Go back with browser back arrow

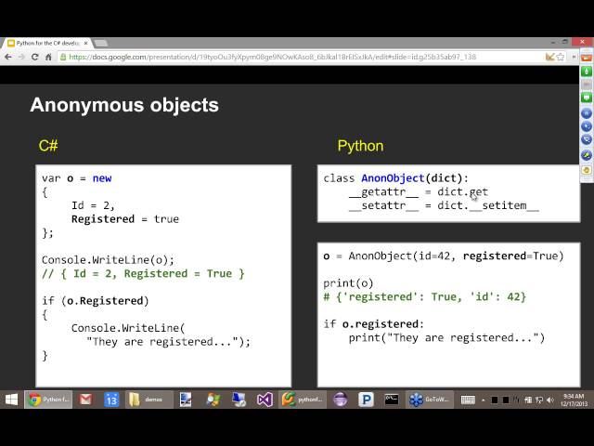tap(8, 57)
